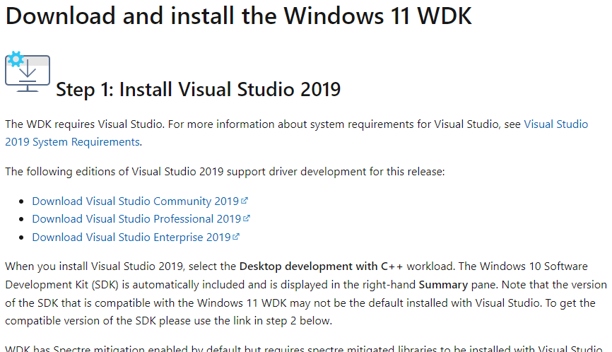Viewport: 612px width, 352px height.
Task: Click the download-to-monitor icon beside Step 1
Action: [28, 72]
